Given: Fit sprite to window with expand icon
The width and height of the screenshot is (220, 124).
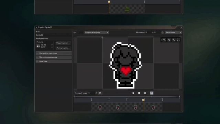Looking at the screenshot, I should coord(178,40).
